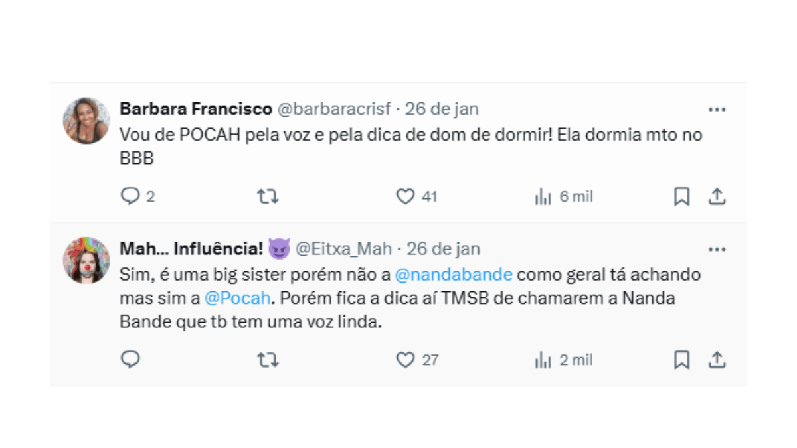Open reply icon on Mah's tweet

click(x=130, y=360)
